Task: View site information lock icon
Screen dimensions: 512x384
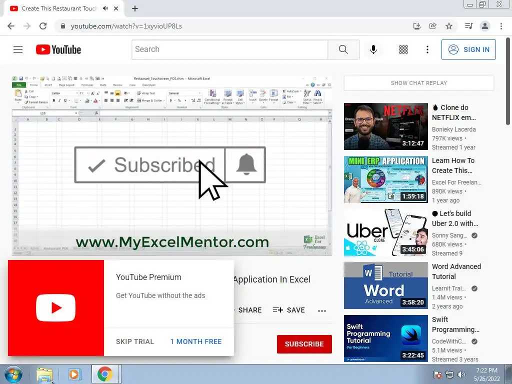Action: coord(63,26)
